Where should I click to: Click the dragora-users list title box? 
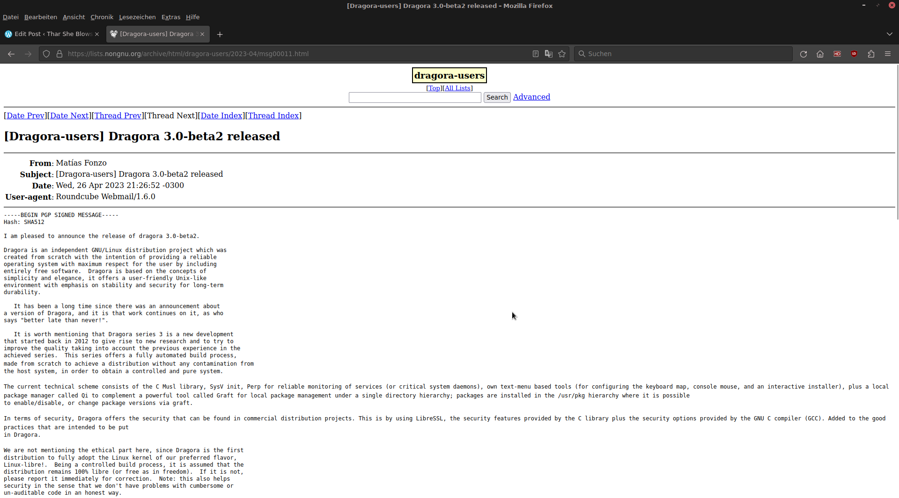point(449,75)
